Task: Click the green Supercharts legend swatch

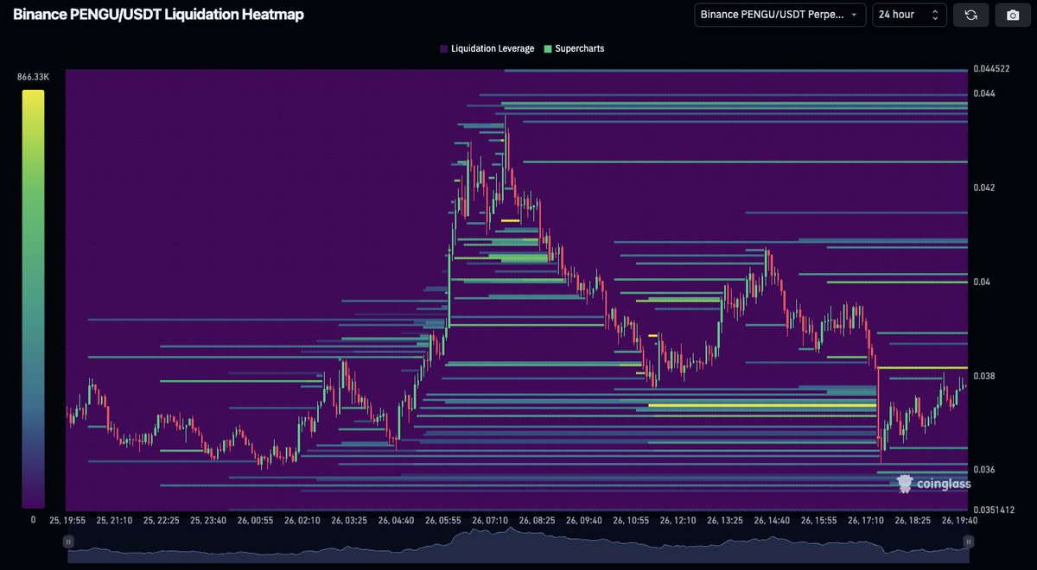Action: click(548, 49)
